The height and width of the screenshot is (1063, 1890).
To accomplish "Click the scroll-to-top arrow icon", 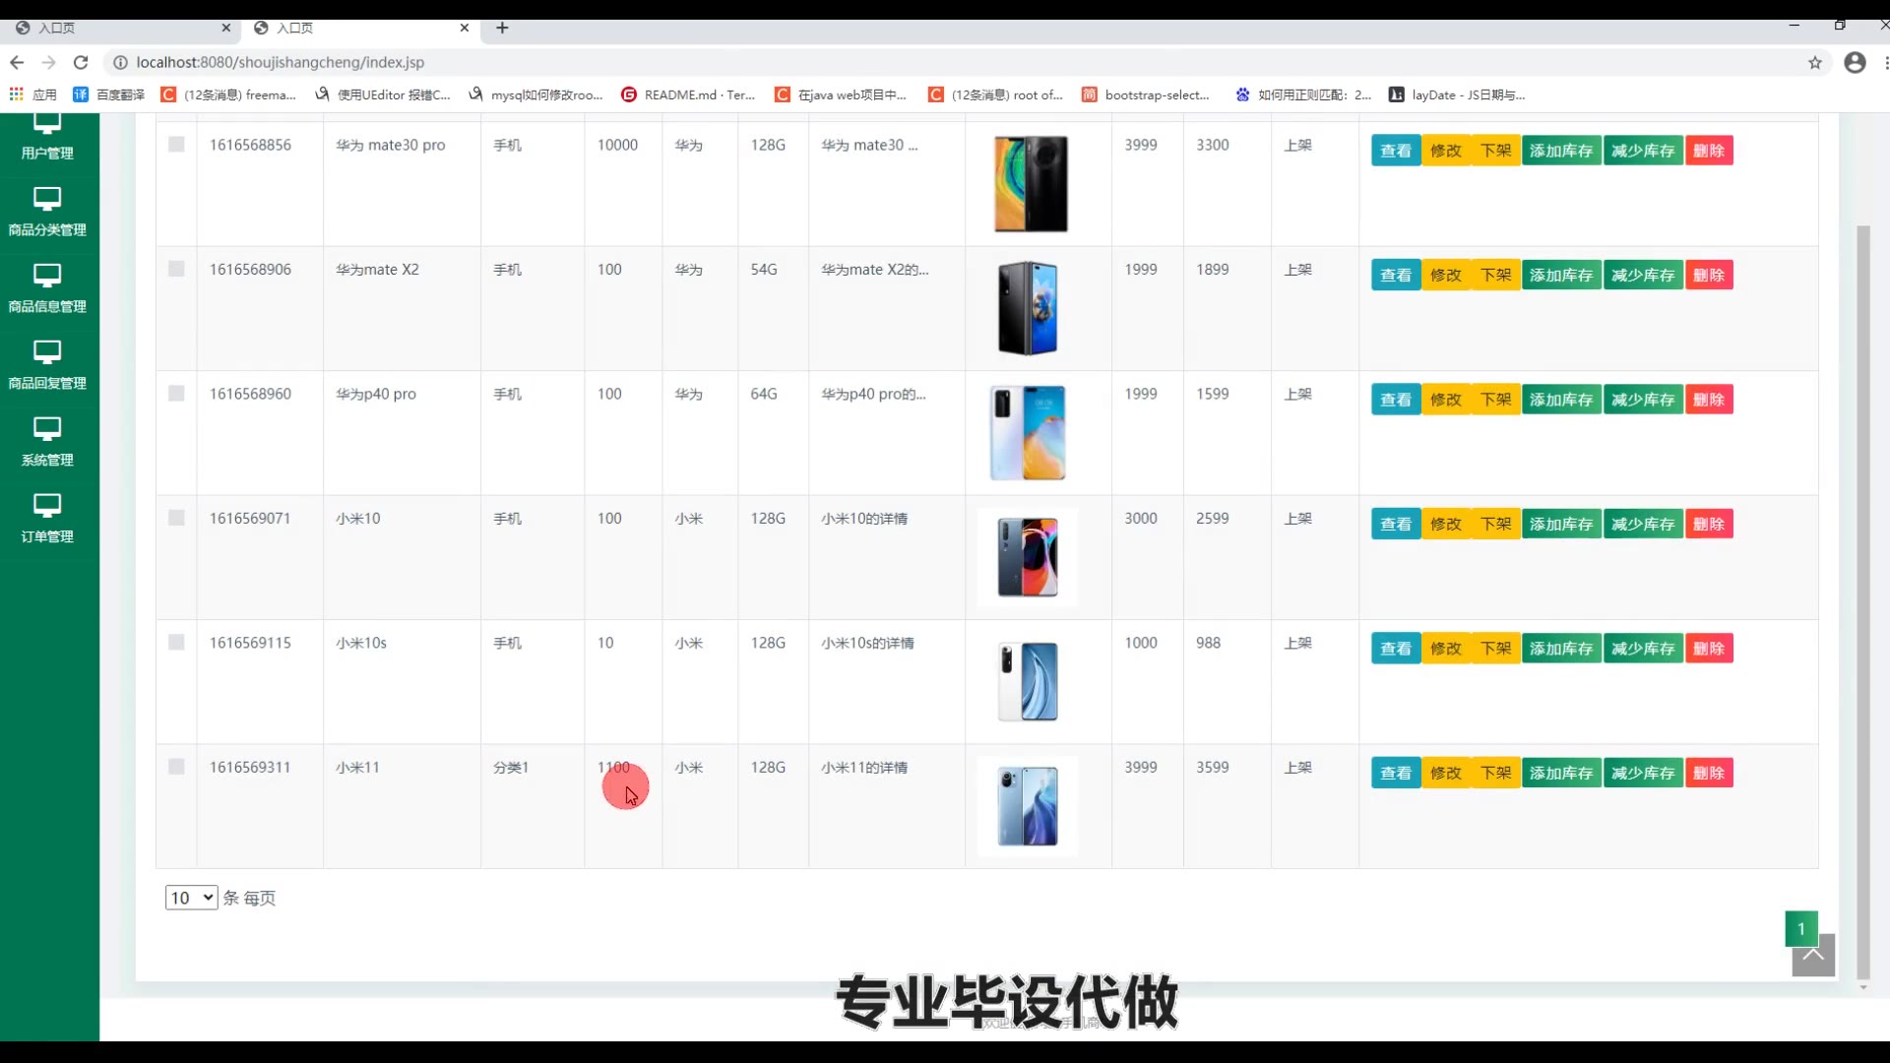I will [1812, 956].
